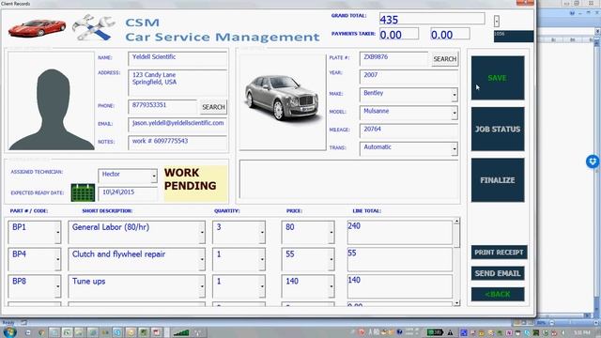
Task: Open quantity dropdown for Tune ups row
Action: tap(262, 286)
